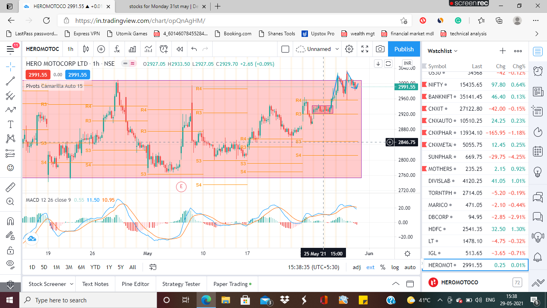
Task: Click the compare or add symbol button
Action: point(101,49)
